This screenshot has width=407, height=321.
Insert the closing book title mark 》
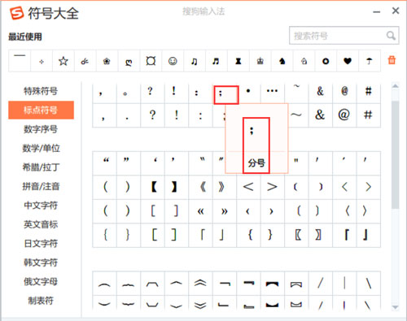(x=225, y=187)
